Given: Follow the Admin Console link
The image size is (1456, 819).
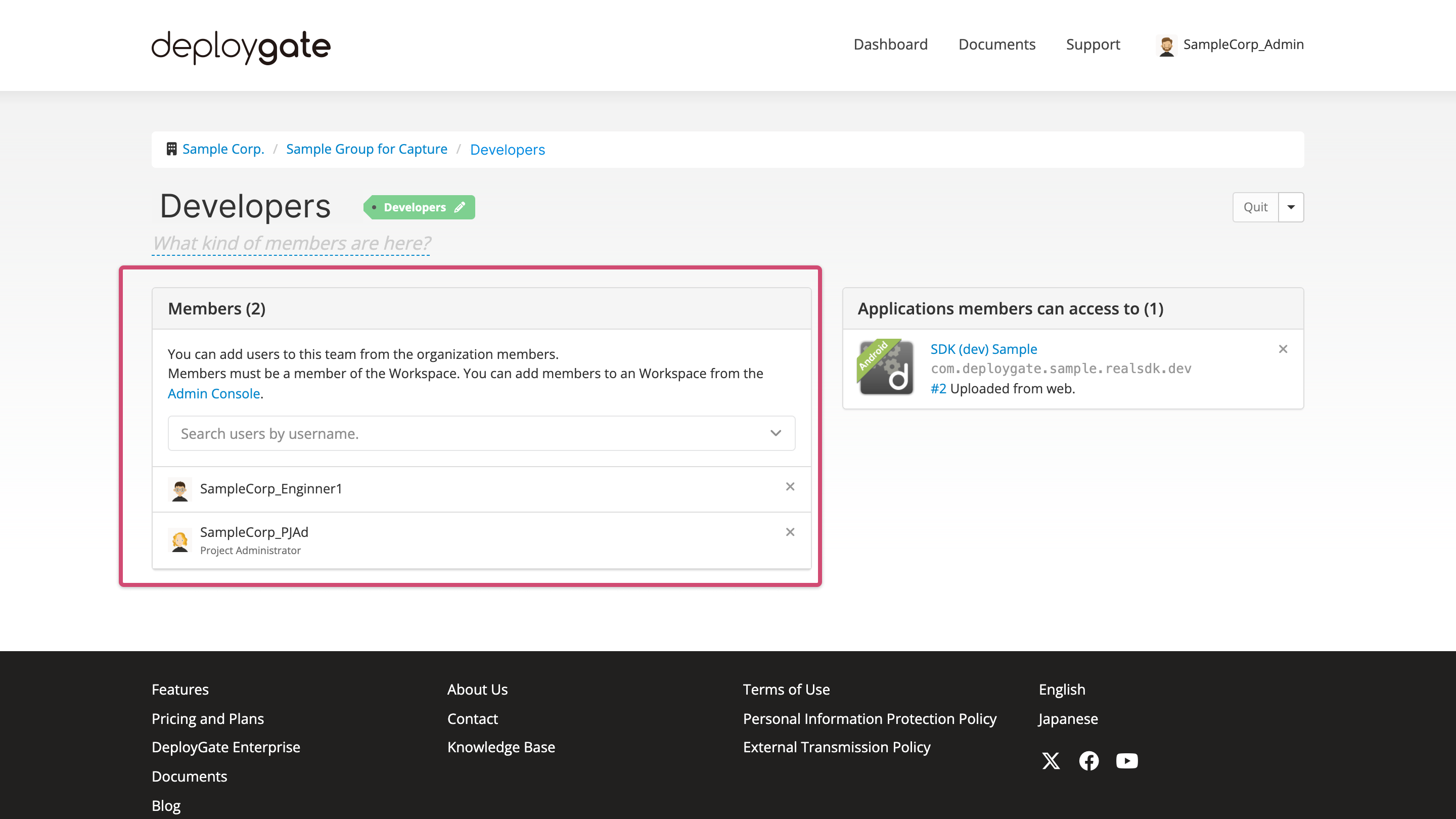Looking at the screenshot, I should click(214, 393).
